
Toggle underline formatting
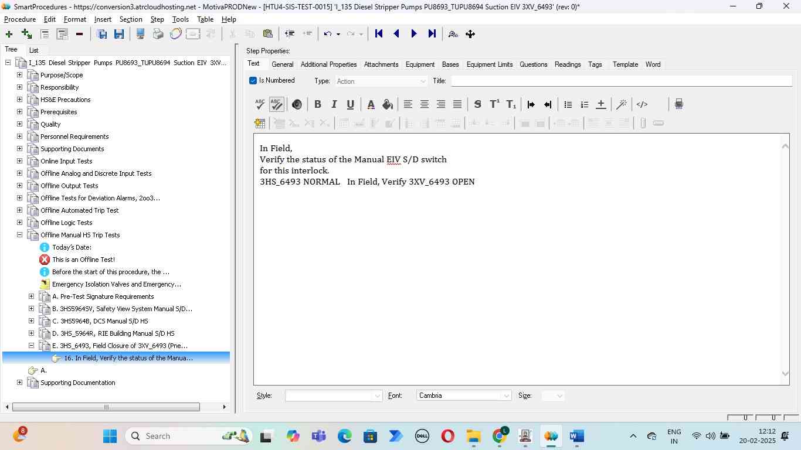[350, 104]
